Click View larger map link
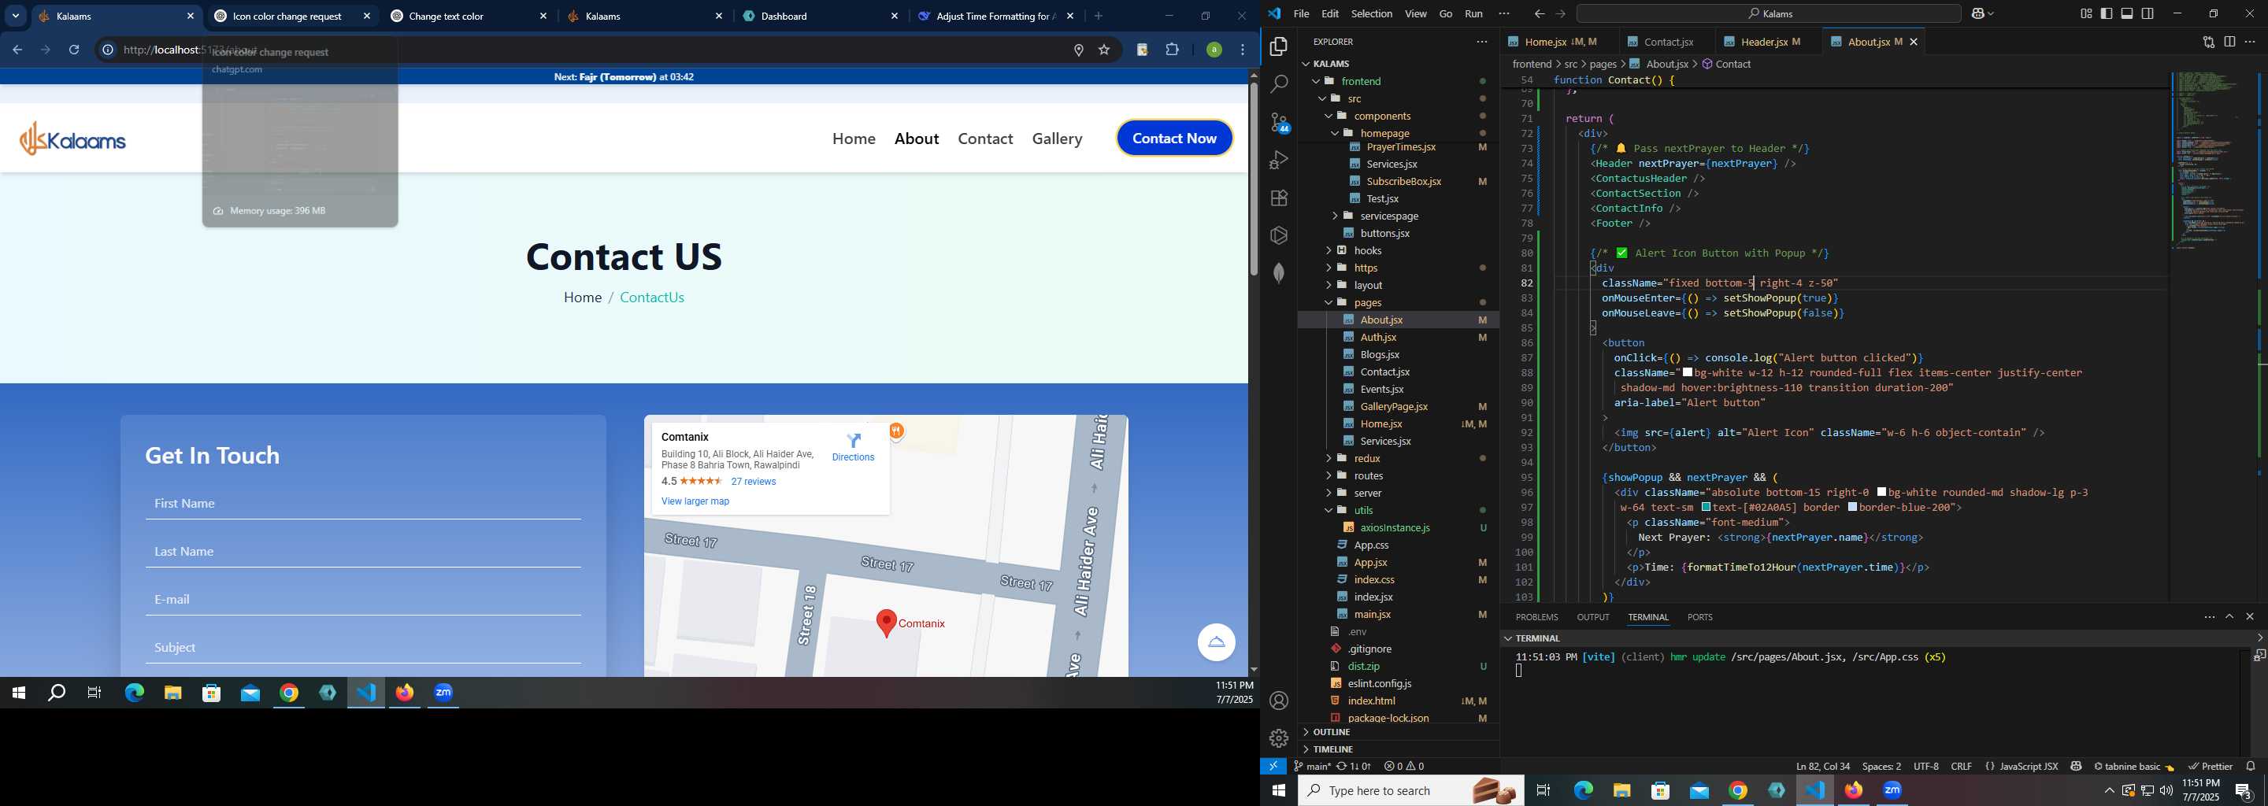2268x806 pixels. pyautogui.click(x=695, y=501)
